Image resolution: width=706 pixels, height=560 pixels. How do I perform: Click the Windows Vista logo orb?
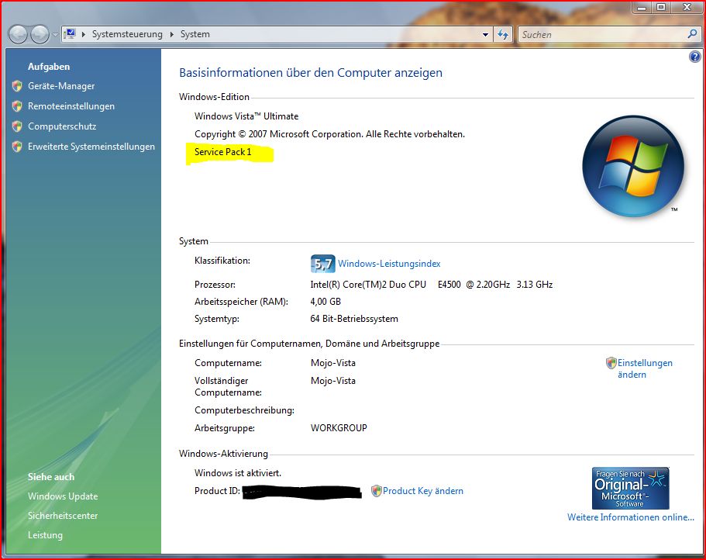pos(633,166)
